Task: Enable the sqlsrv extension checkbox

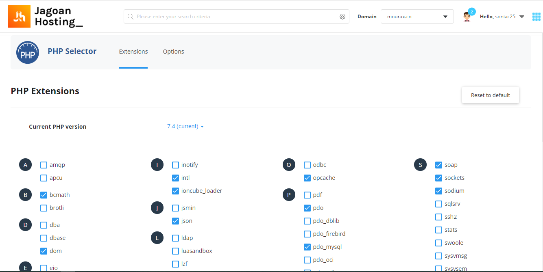Action: point(438,204)
